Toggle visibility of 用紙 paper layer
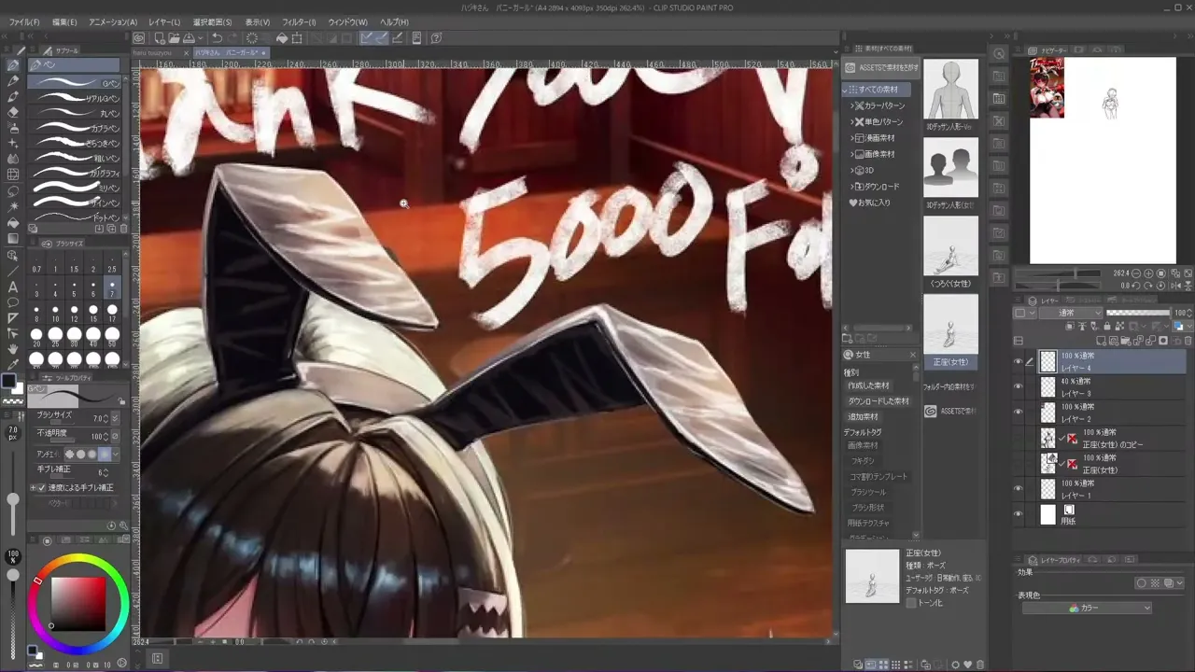The height and width of the screenshot is (672, 1195). tap(1018, 514)
